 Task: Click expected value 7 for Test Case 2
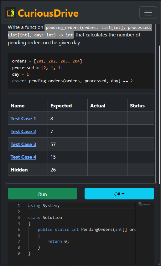[52, 132]
